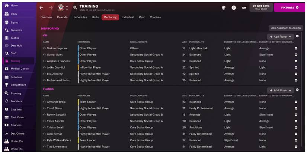Open the Club Info badge icon
This screenshot has width=307, height=154.
point(7,110)
